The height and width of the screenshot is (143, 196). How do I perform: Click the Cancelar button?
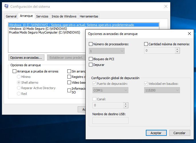click(180, 133)
